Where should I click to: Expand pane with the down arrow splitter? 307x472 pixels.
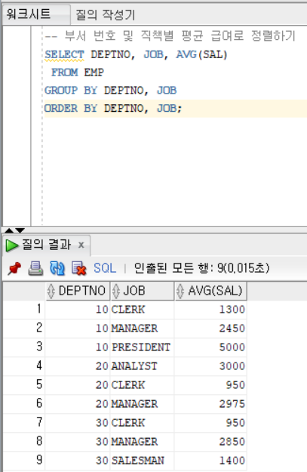point(20,230)
